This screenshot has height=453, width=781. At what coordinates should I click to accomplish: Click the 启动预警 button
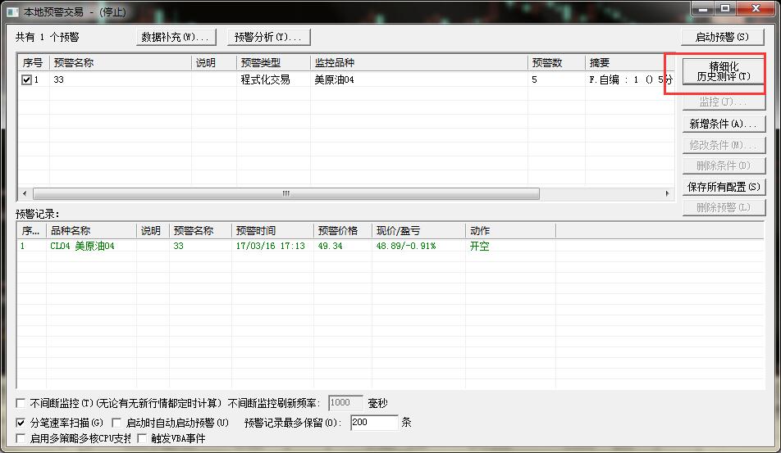723,37
